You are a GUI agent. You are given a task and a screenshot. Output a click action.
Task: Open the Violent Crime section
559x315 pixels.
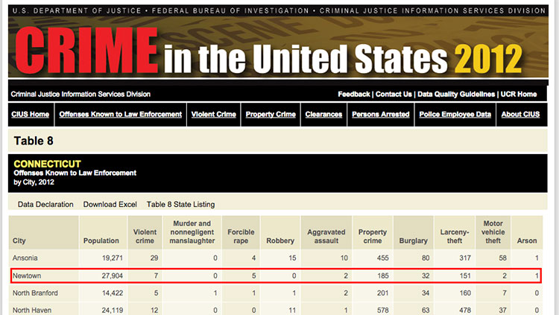pyautogui.click(x=213, y=114)
